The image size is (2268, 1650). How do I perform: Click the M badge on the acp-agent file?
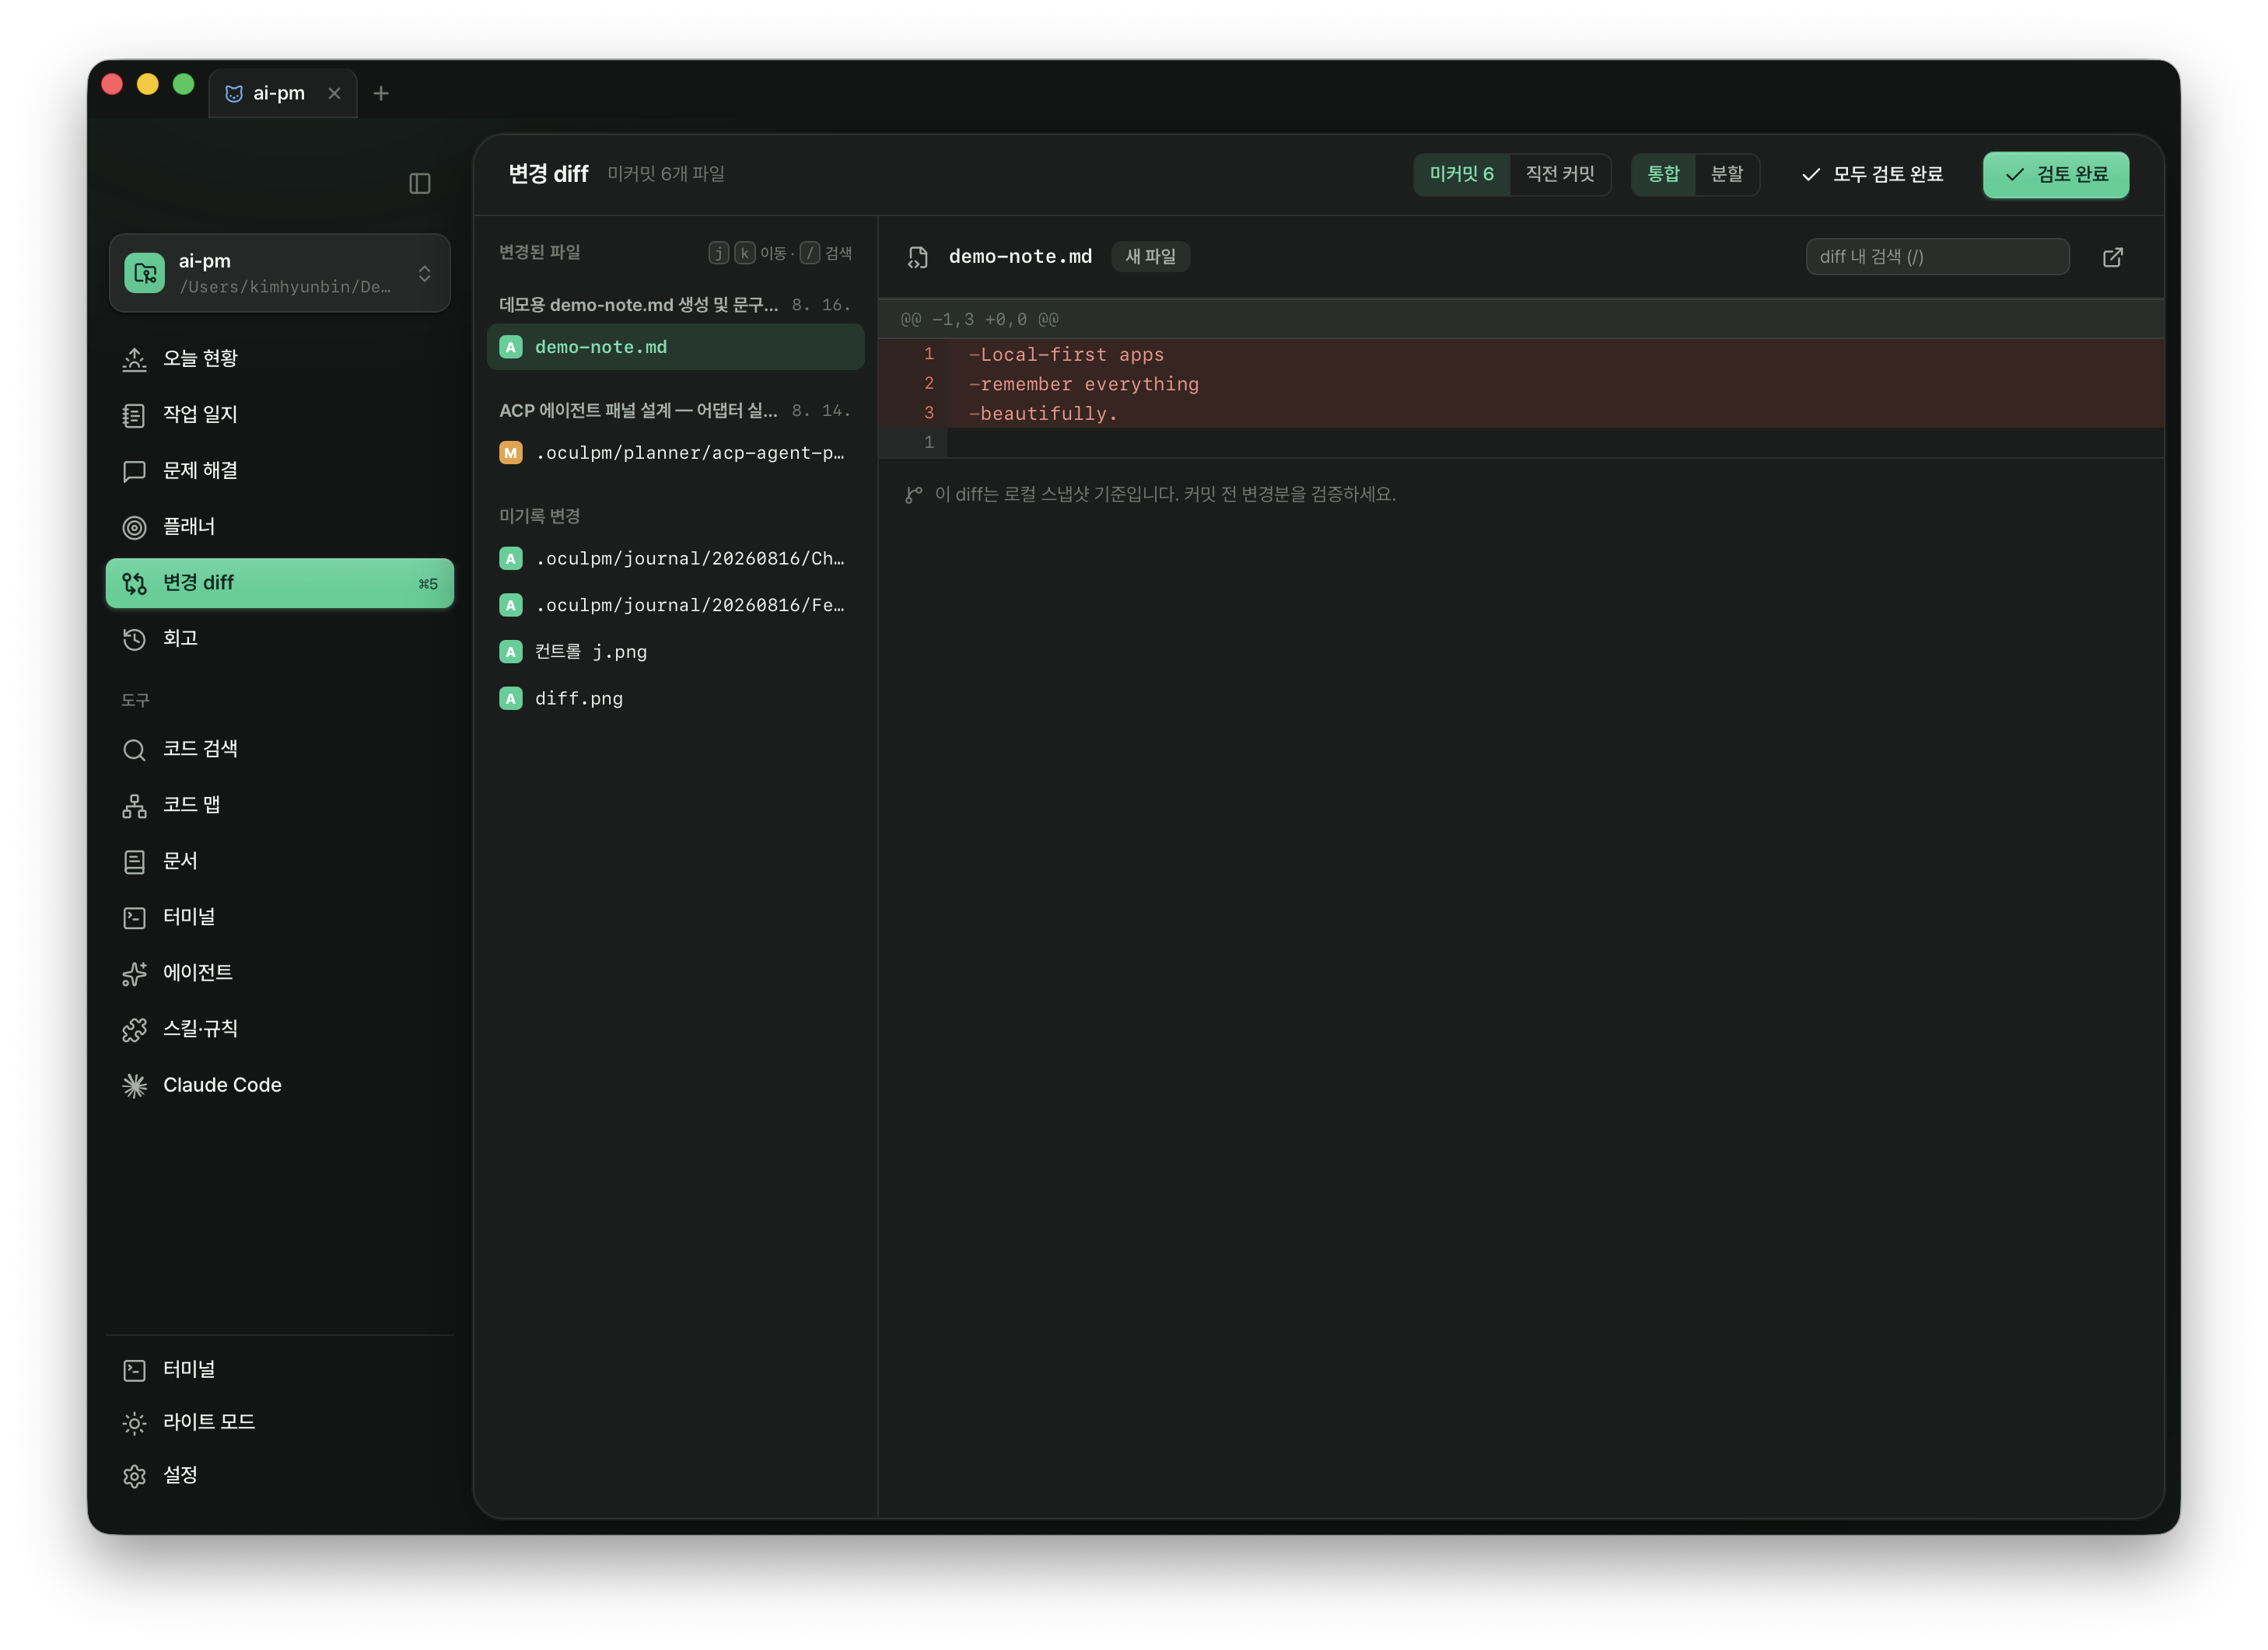point(511,453)
